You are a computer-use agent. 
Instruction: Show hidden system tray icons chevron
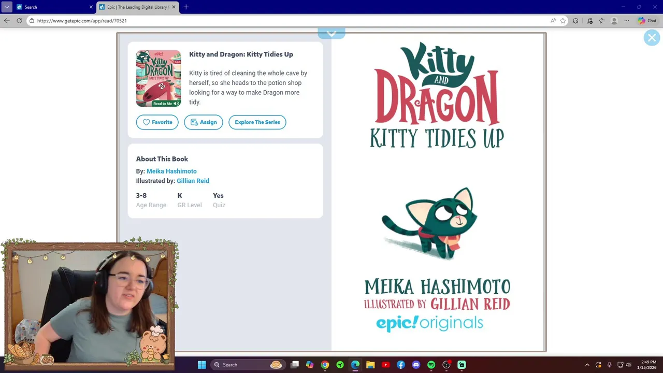click(x=587, y=365)
